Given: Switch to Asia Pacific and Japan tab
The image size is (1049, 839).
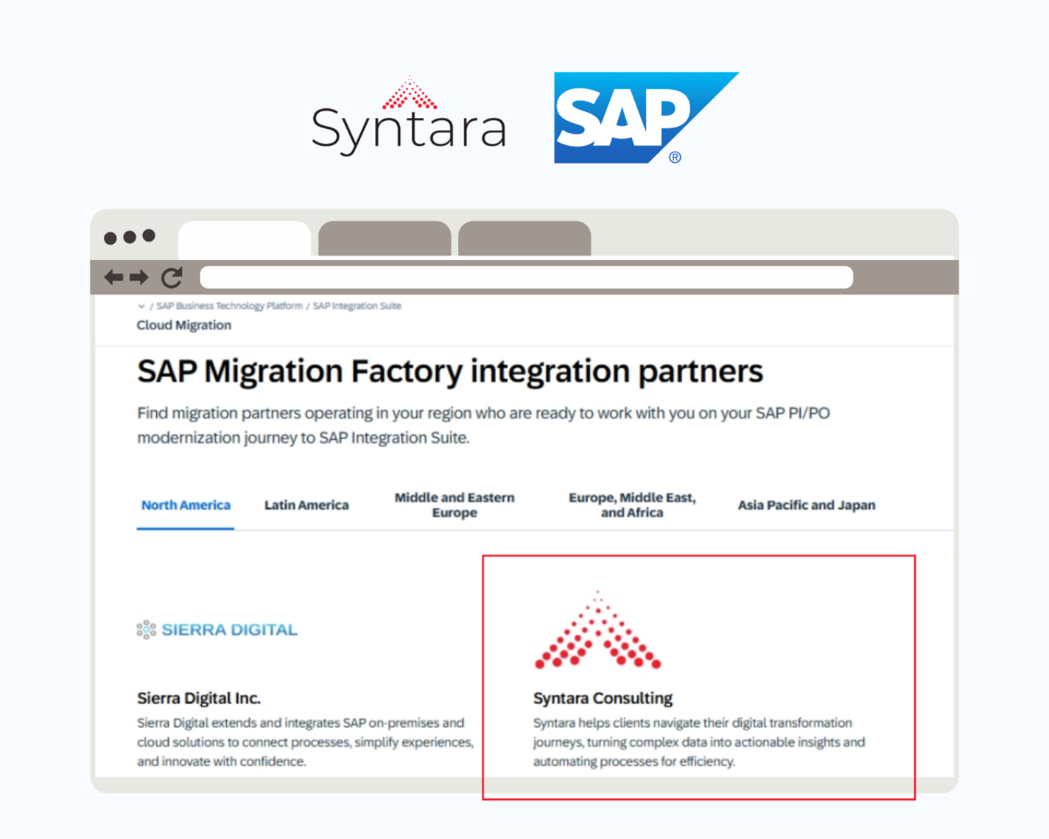Looking at the screenshot, I should 807,505.
